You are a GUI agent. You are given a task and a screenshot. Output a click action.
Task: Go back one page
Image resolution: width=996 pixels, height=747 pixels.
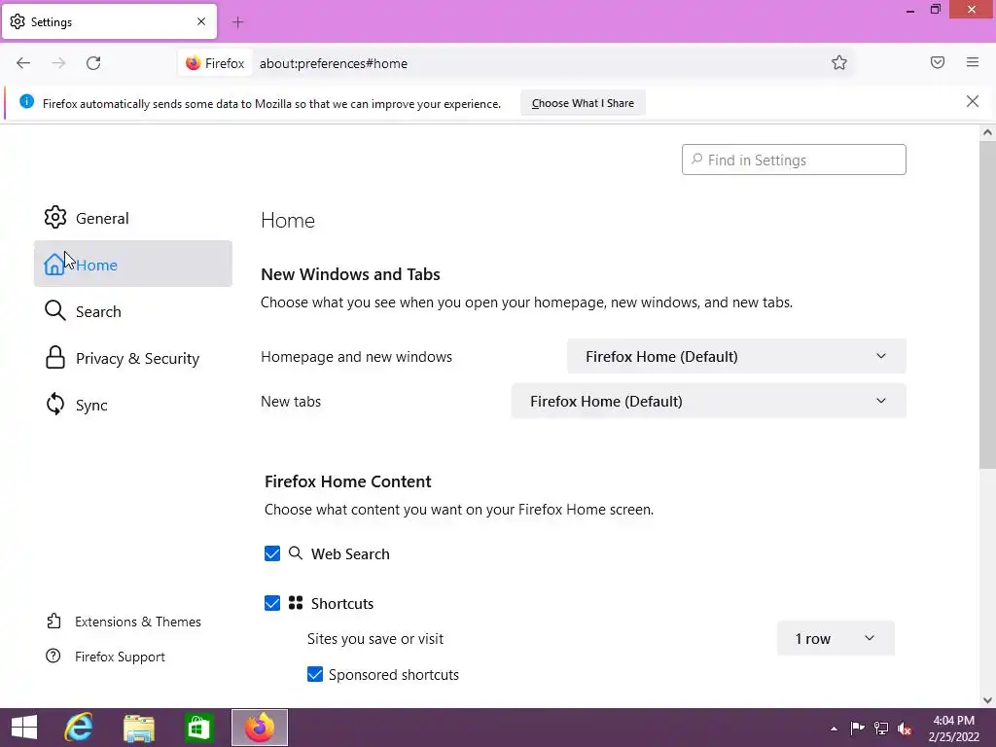[23, 63]
